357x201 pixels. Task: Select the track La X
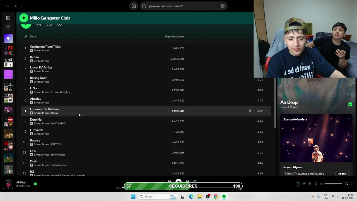pos(33,151)
